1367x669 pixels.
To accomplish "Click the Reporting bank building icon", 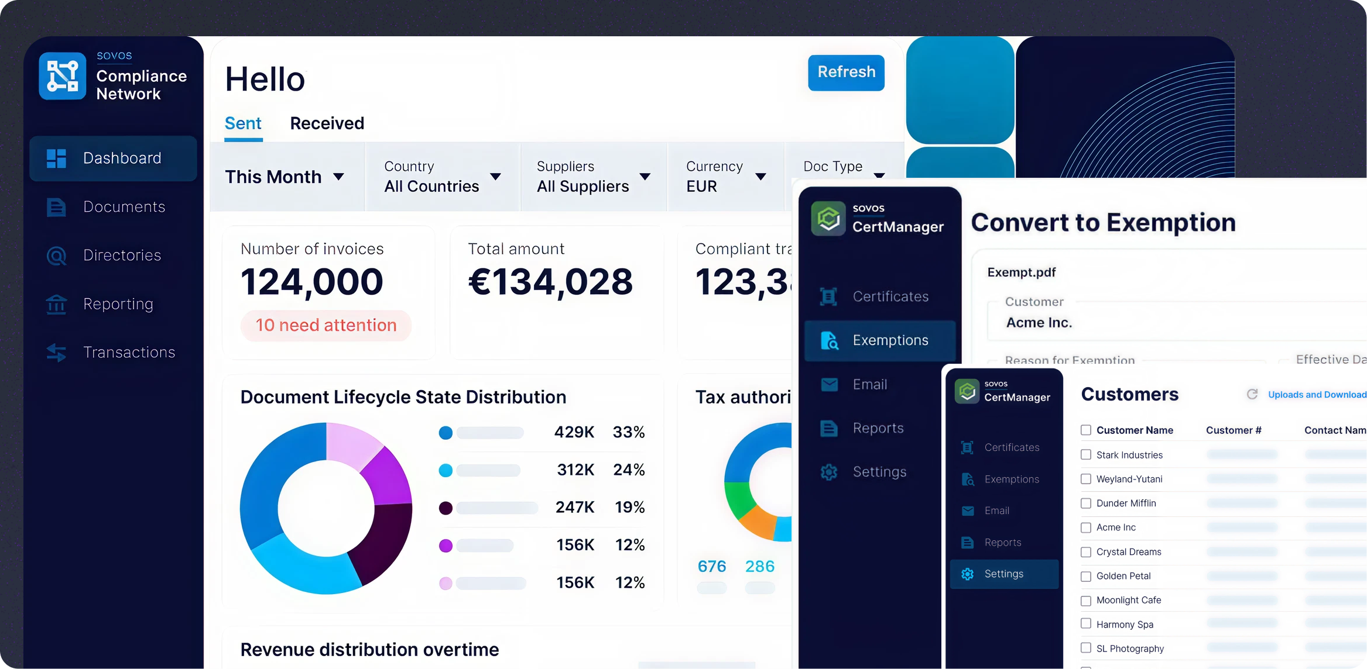I will click(56, 304).
